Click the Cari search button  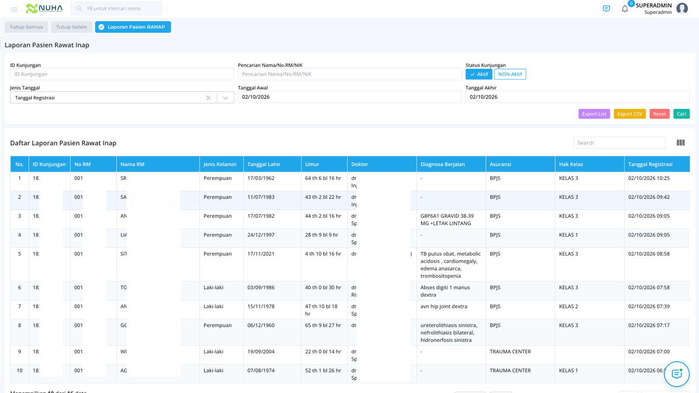(x=682, y=114)
